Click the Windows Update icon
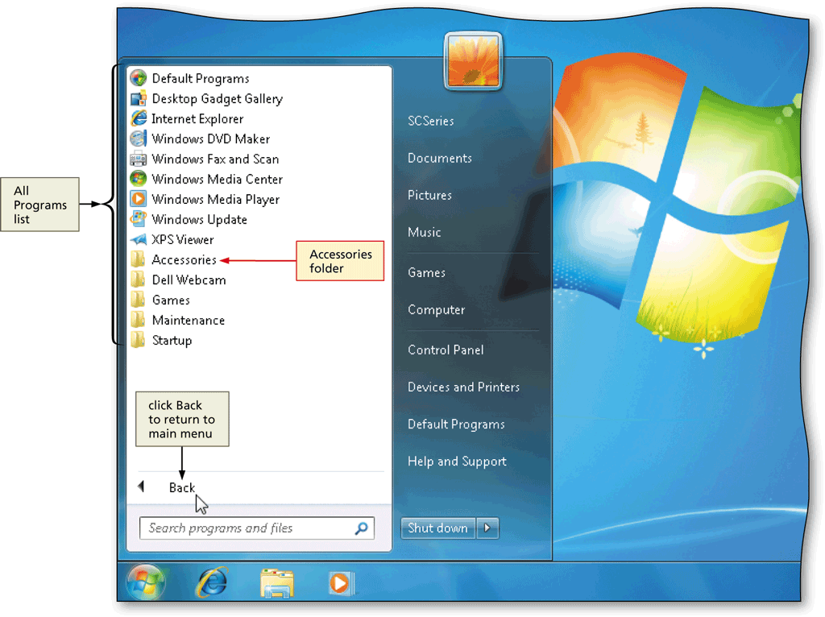 [x=139, y=219]
